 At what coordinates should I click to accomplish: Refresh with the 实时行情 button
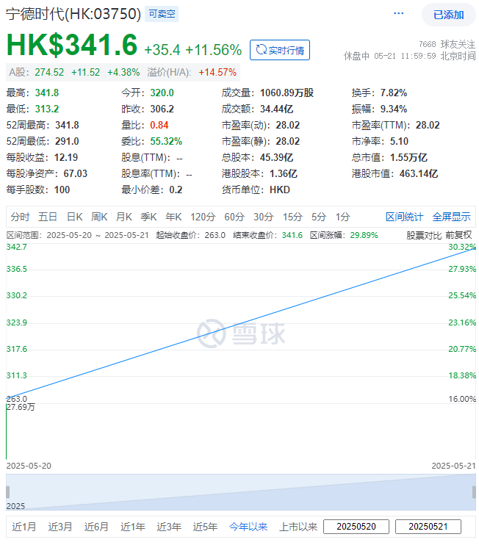pos(280,50)
